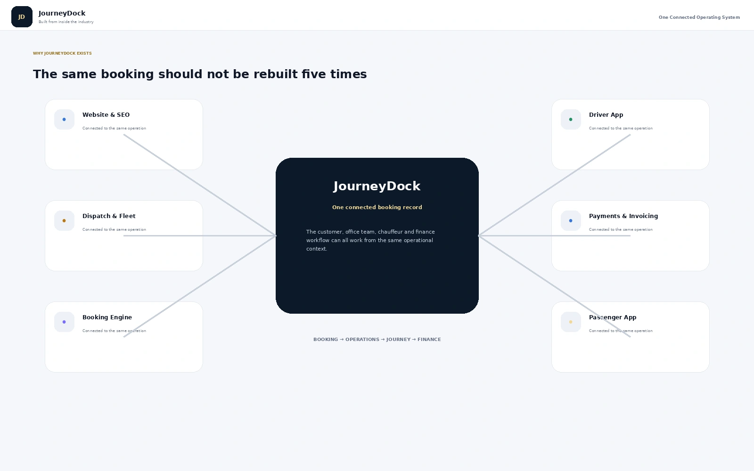Click the subtitle under Dispatch & Fleet
Viewport: 754px width, 471px height.
click(x=114, y=229)
